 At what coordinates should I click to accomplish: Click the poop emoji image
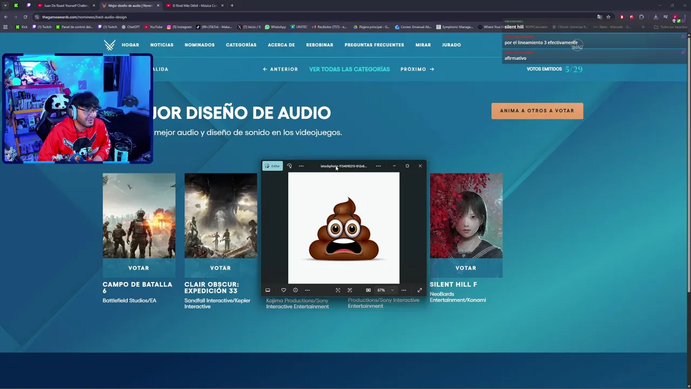tap(344, 228)
